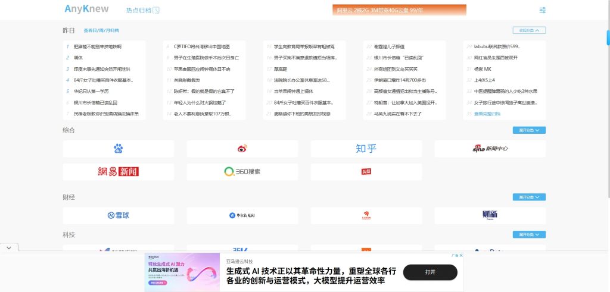Expand the 综合 category with 展开分类
This screenshot has height=292, width=610.
529,130
